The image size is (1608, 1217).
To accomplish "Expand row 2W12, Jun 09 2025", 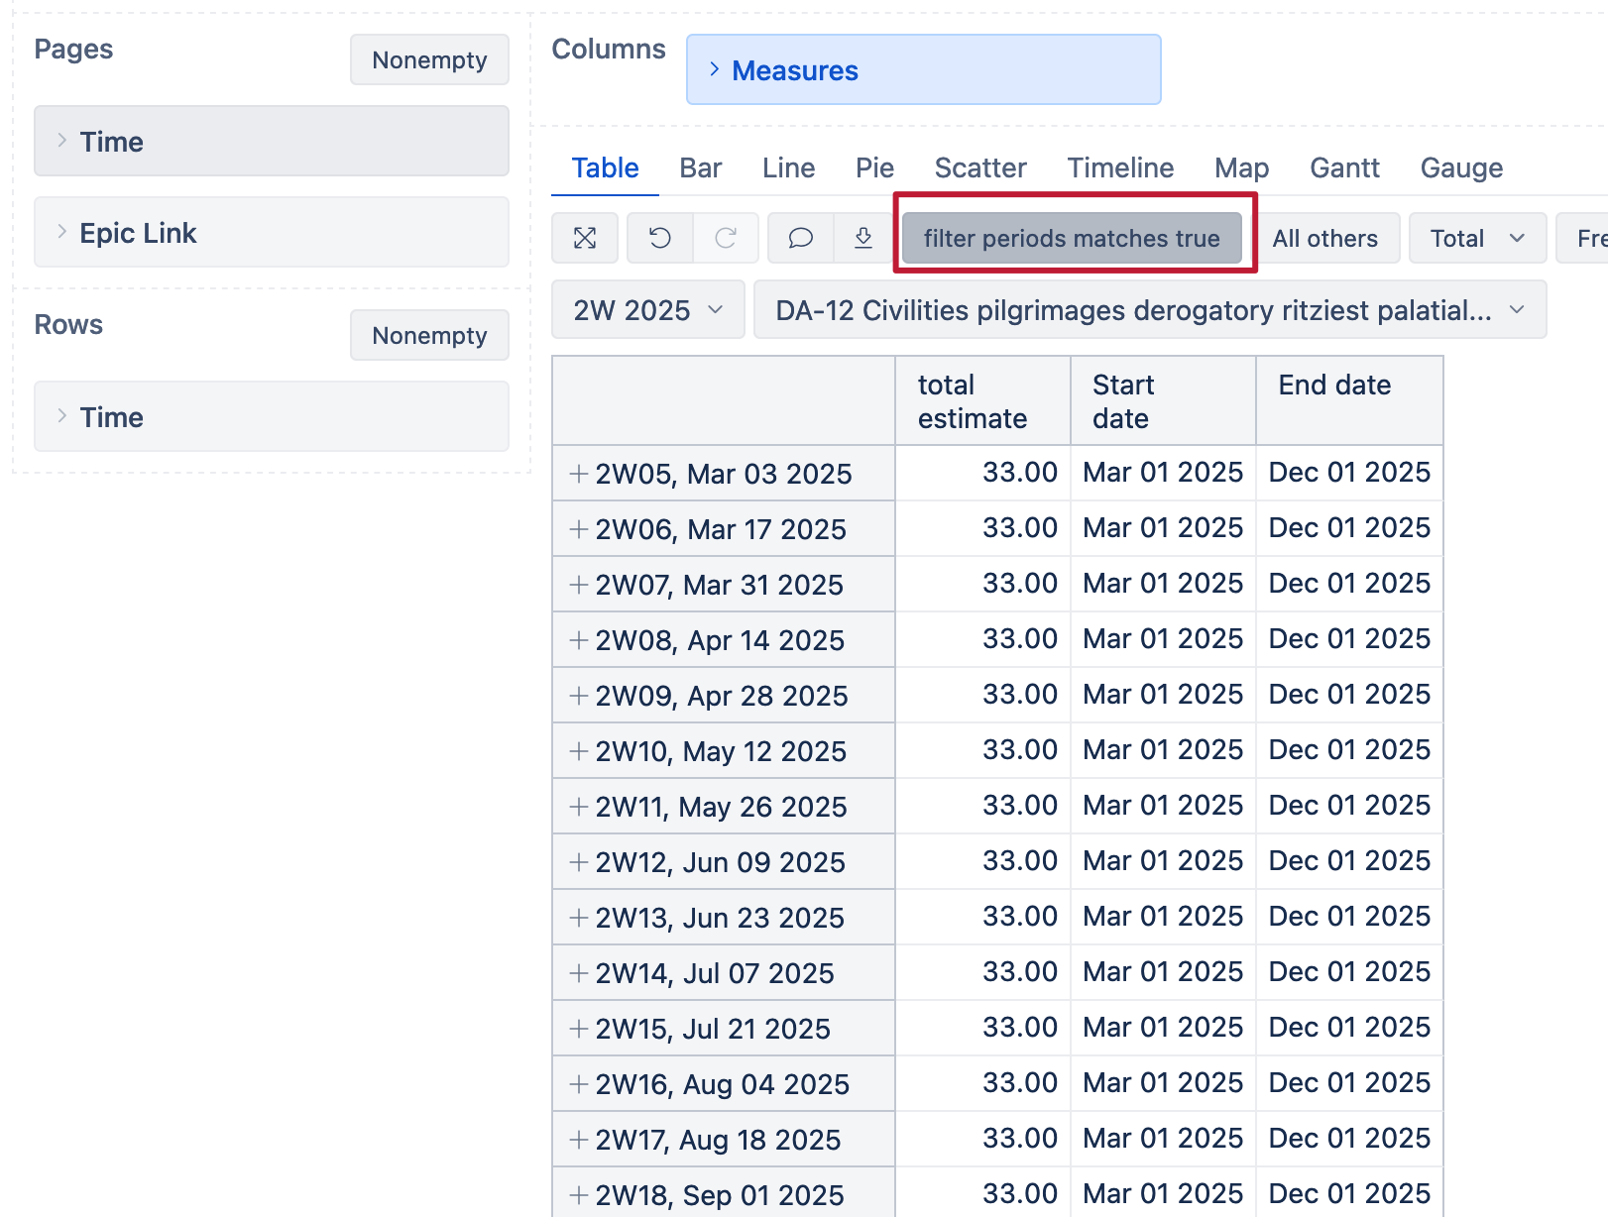I will coord(579,862).
